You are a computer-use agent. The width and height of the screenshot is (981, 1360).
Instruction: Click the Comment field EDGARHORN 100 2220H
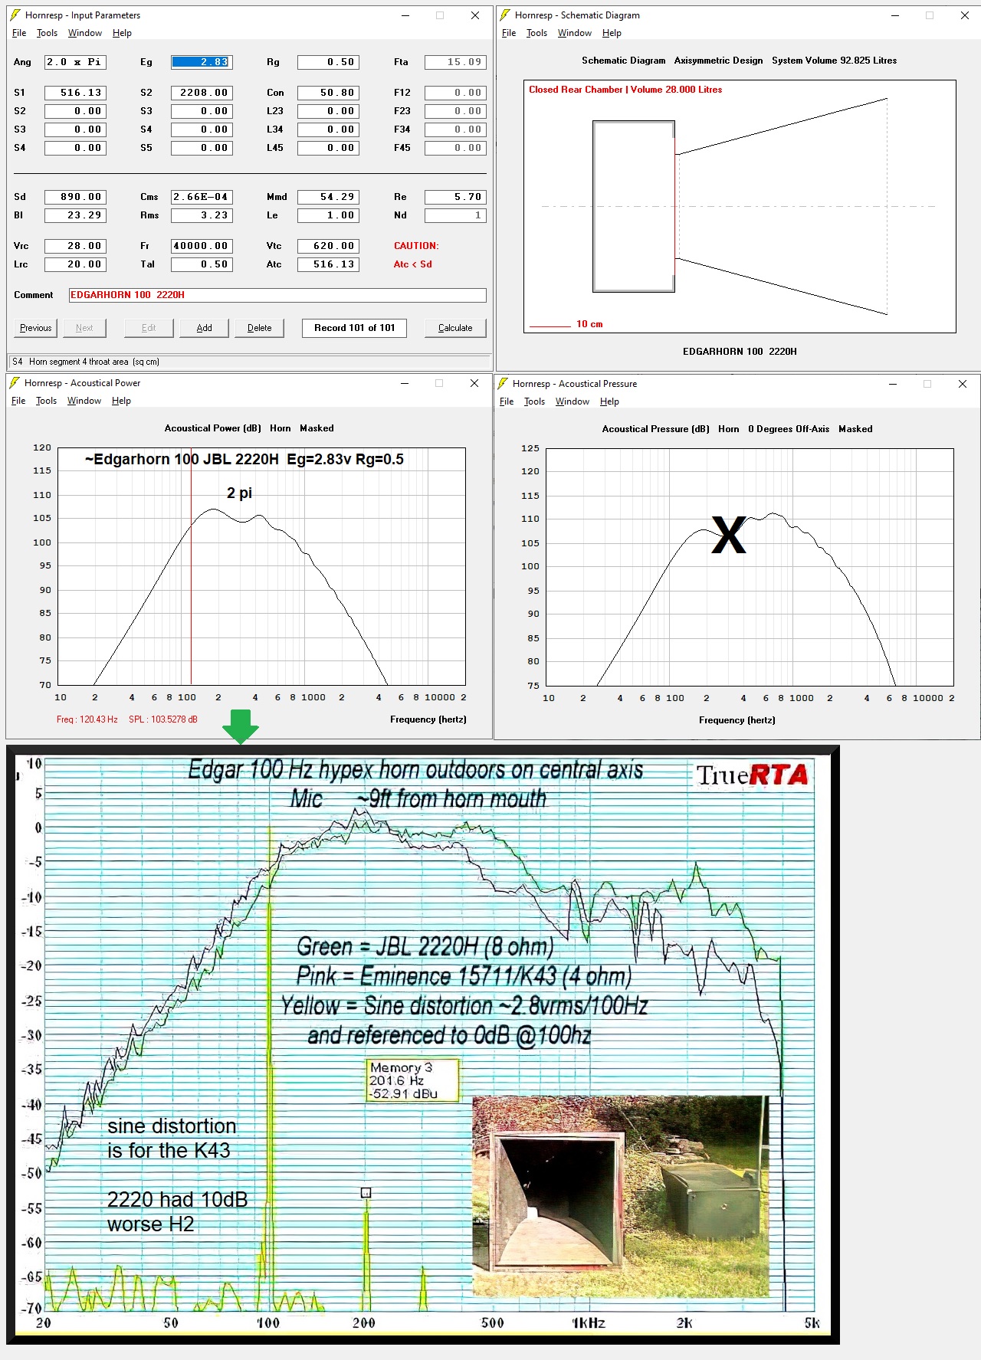click(277, 295)
